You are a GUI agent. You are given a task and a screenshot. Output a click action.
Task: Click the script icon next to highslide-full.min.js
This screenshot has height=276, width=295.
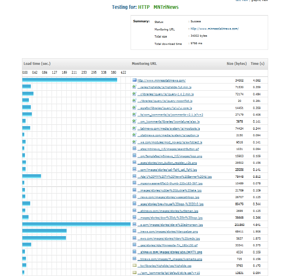134,87
